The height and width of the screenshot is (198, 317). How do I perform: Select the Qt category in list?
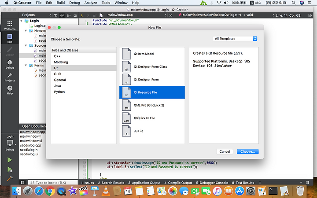[84, 68]
